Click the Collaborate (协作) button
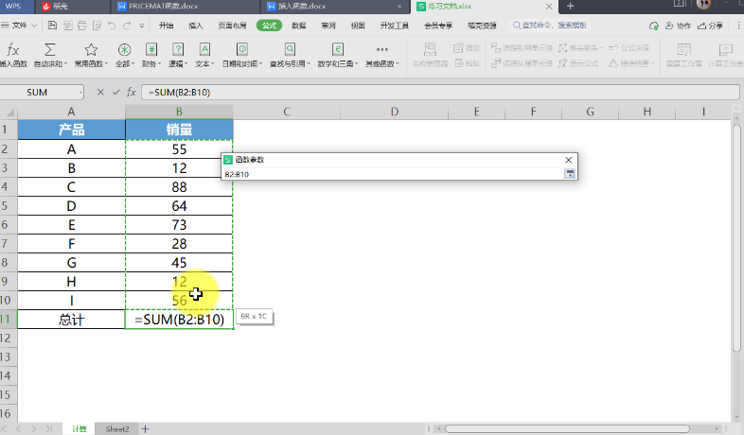The width and height of the screenshot is (744, 435). click(x=678, y=26)
